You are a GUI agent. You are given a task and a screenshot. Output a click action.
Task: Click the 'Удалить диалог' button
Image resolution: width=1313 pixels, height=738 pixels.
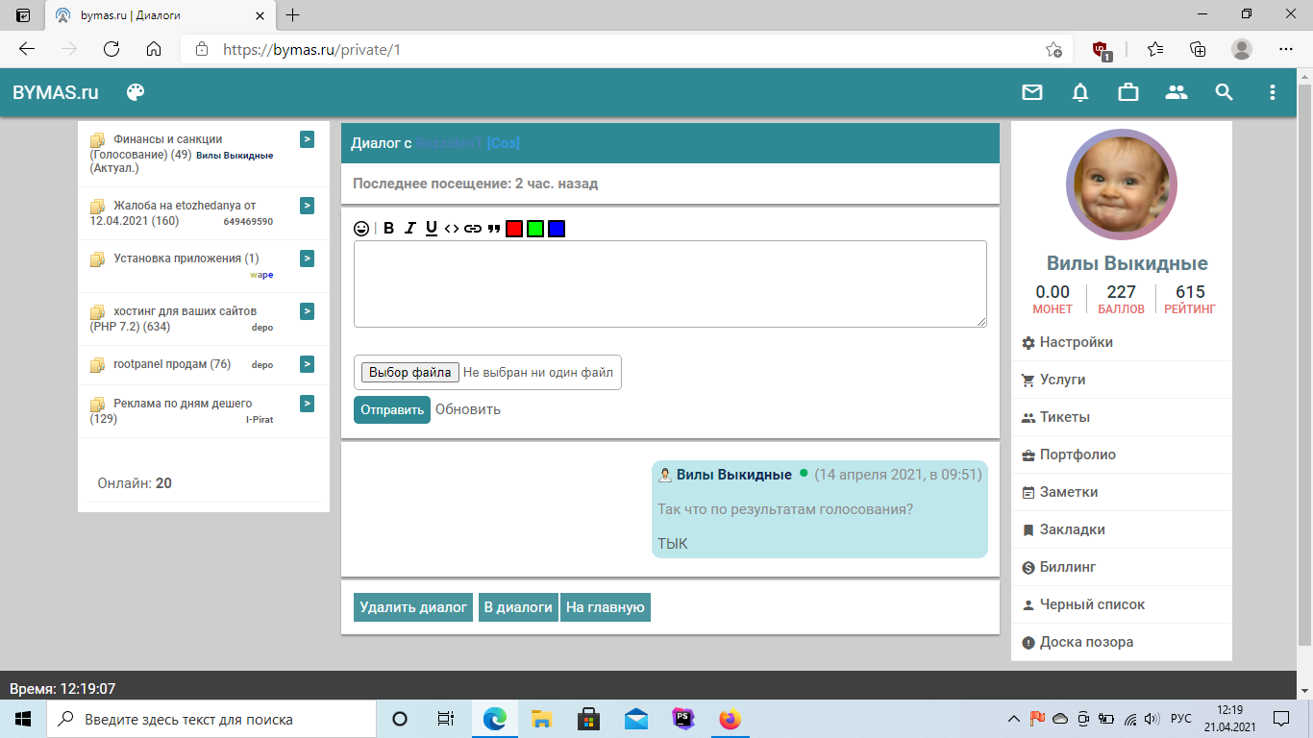[413, 607]
